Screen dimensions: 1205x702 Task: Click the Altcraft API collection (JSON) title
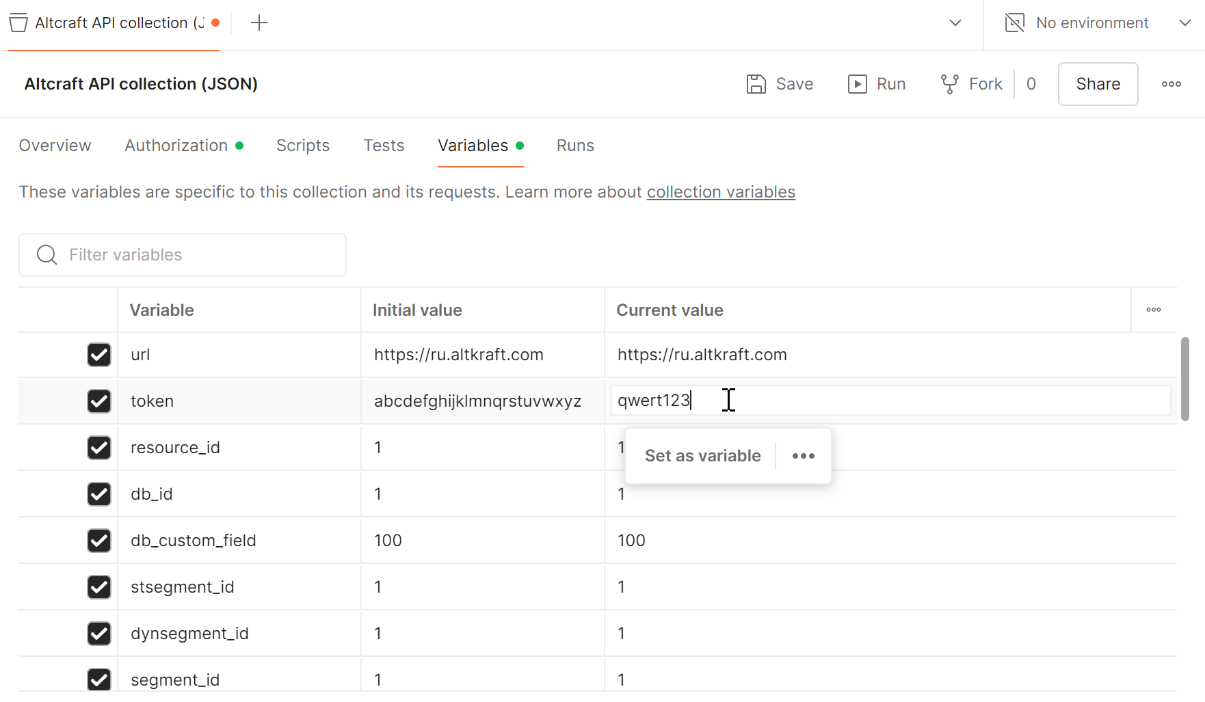(141, 84)
